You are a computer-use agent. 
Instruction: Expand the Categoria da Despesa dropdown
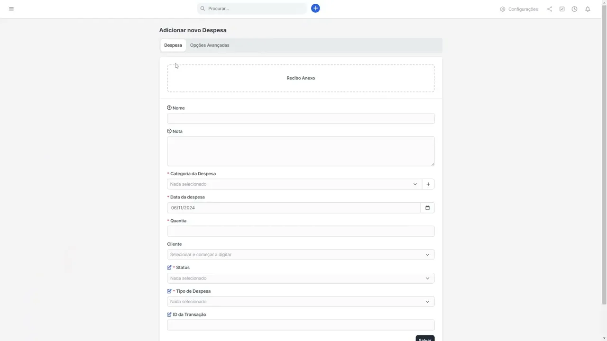pos(294,184)
